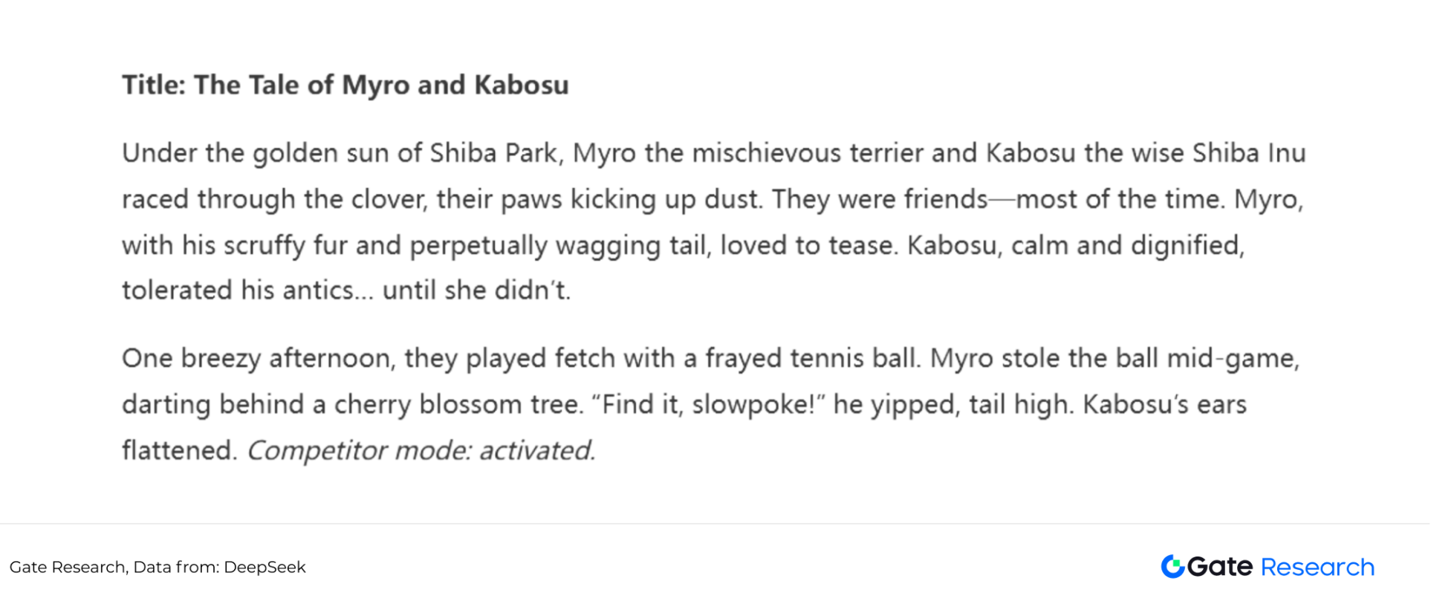Click the quote 'Find it, slowpoke!'
Screen dimensions: 1431x610
click(709, 404)
